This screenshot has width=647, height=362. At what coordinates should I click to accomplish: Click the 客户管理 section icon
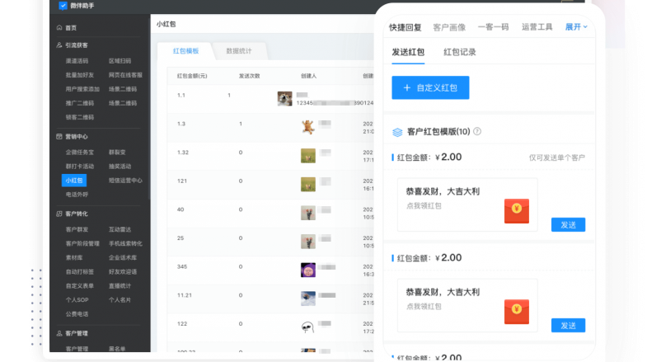click(59, 333)
